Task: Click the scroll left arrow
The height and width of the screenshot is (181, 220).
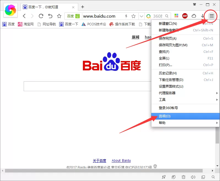Action: point(2,171)
